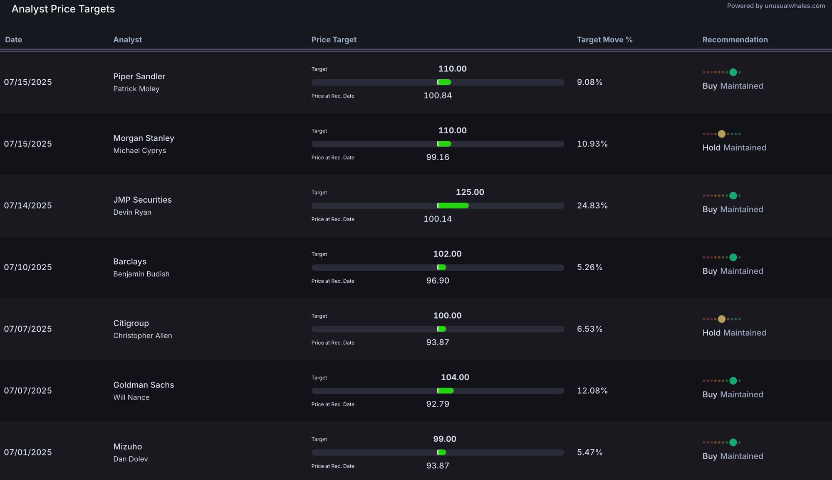Click the 100.84 price at rec. date
This screenshot has height=480, width=832.
pyautogui.click(x=438, y=96)
